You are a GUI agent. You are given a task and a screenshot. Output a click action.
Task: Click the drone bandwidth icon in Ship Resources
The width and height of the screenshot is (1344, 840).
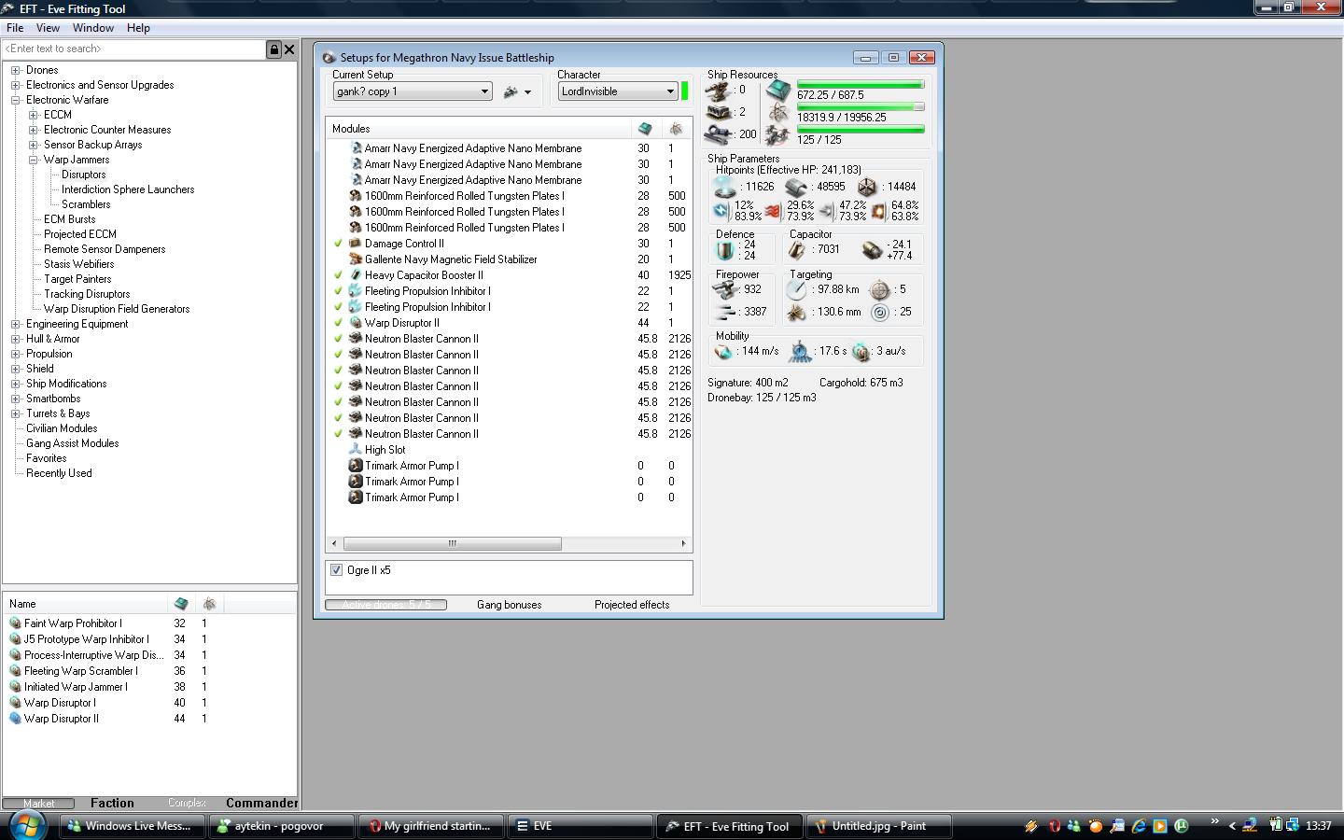pos(778,136)
